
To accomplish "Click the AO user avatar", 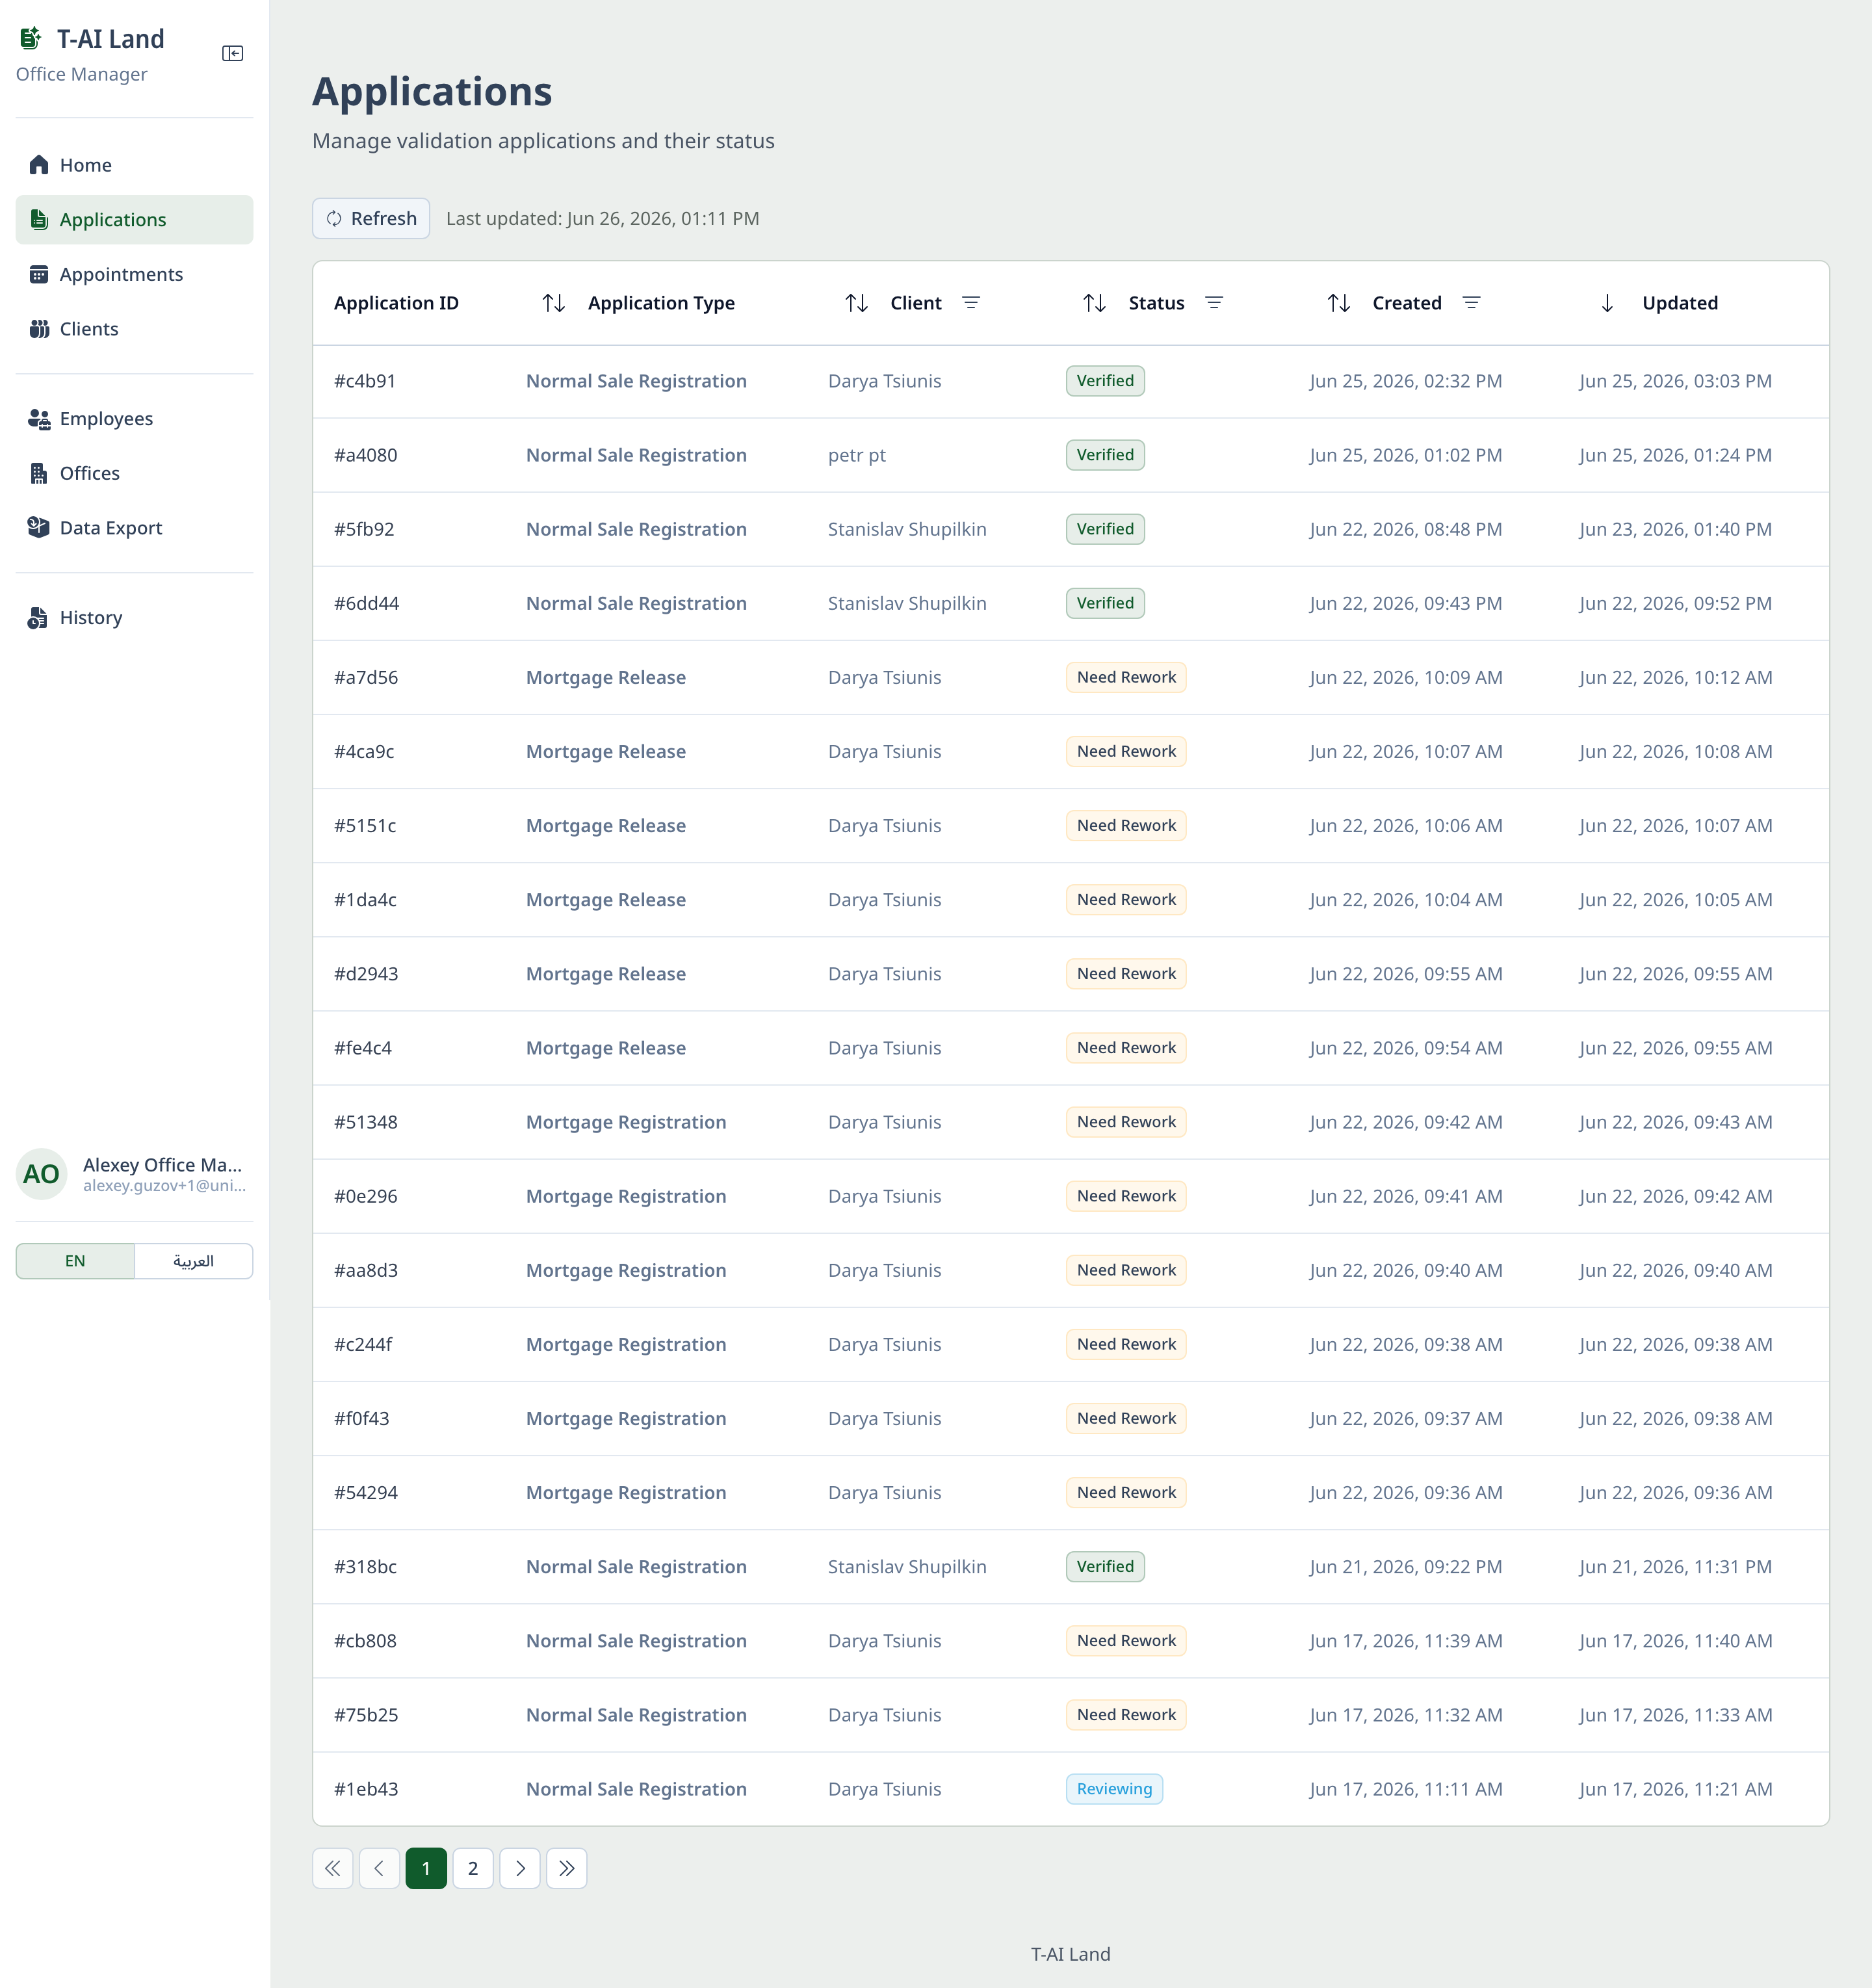I will coord(42,1174).
